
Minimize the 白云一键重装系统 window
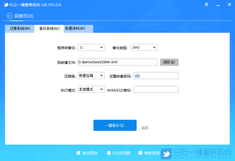click(218, 5)
